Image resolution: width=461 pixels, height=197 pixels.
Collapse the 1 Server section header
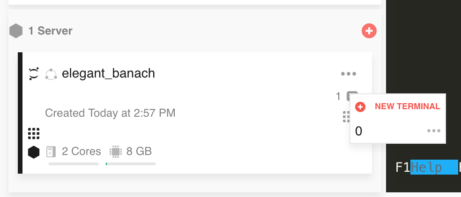point(50,31)
